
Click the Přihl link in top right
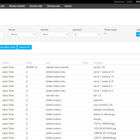138,2
